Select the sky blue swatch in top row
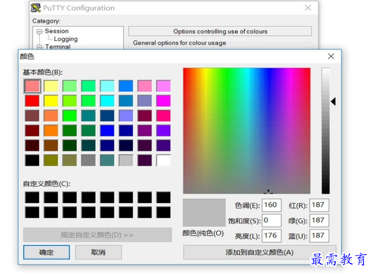Image resolution: width=371 pixels, height=275 pixels. tap(126, 86)
